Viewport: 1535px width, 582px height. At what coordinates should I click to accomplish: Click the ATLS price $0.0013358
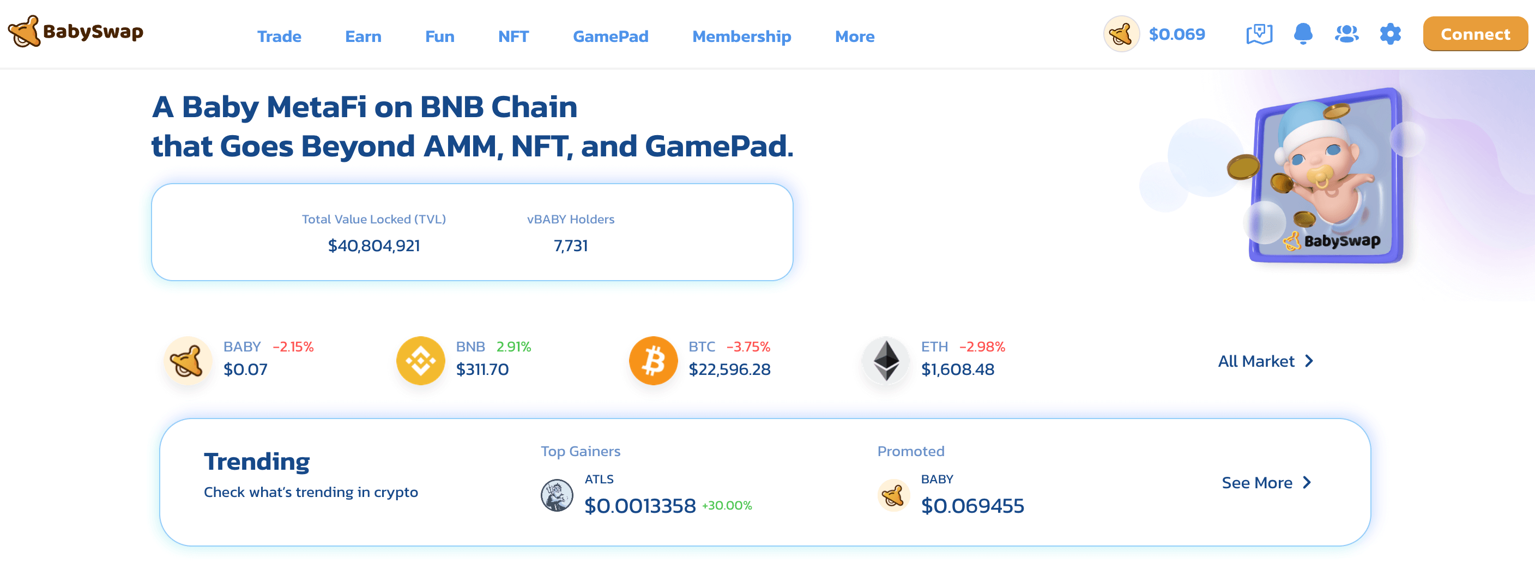pos(640,506)
